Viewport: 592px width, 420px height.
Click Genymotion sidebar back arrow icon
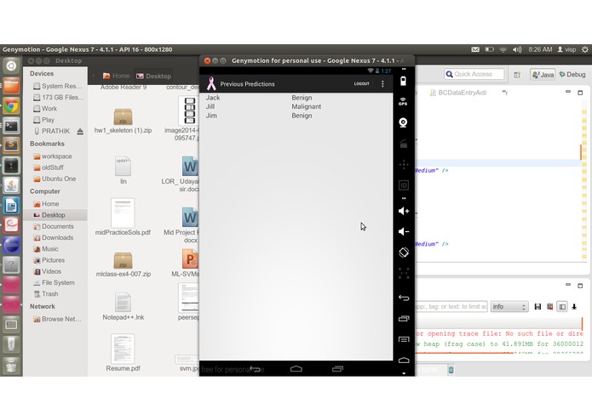(x=404, y=298)
